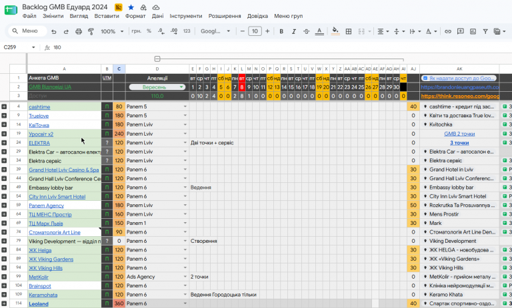The height and width of the screenshot is (308, 512).
Task: Insert link icon in toolbar
Action: coord(448,31)
